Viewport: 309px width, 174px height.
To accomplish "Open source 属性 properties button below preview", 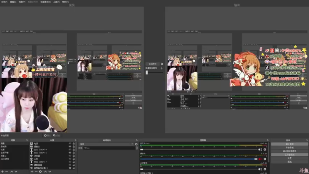I will [47, 136].
